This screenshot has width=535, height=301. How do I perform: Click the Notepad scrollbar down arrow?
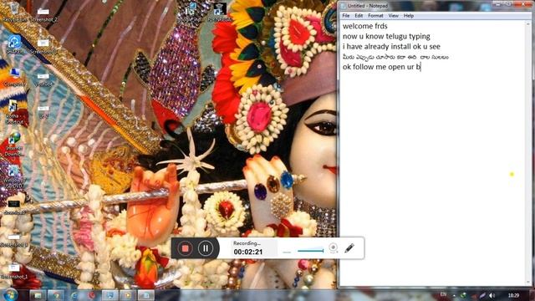(529, 283)
